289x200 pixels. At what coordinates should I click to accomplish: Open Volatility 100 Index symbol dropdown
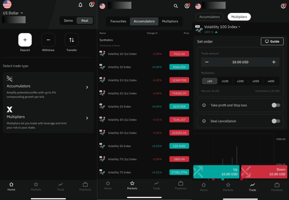[x=222, y=27]
